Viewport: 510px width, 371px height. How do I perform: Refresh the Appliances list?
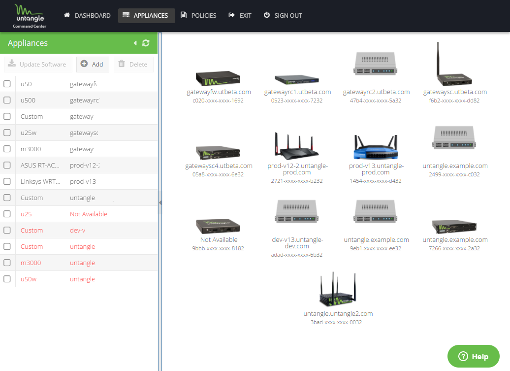(x=146, y=43)
